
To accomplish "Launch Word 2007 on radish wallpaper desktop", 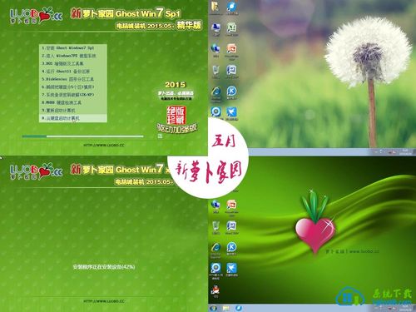I will point(231,227).
